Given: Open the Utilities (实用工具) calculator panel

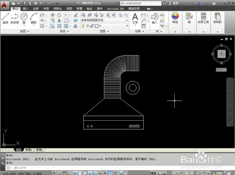Looking at the screenshot, I should click(203, 18).
